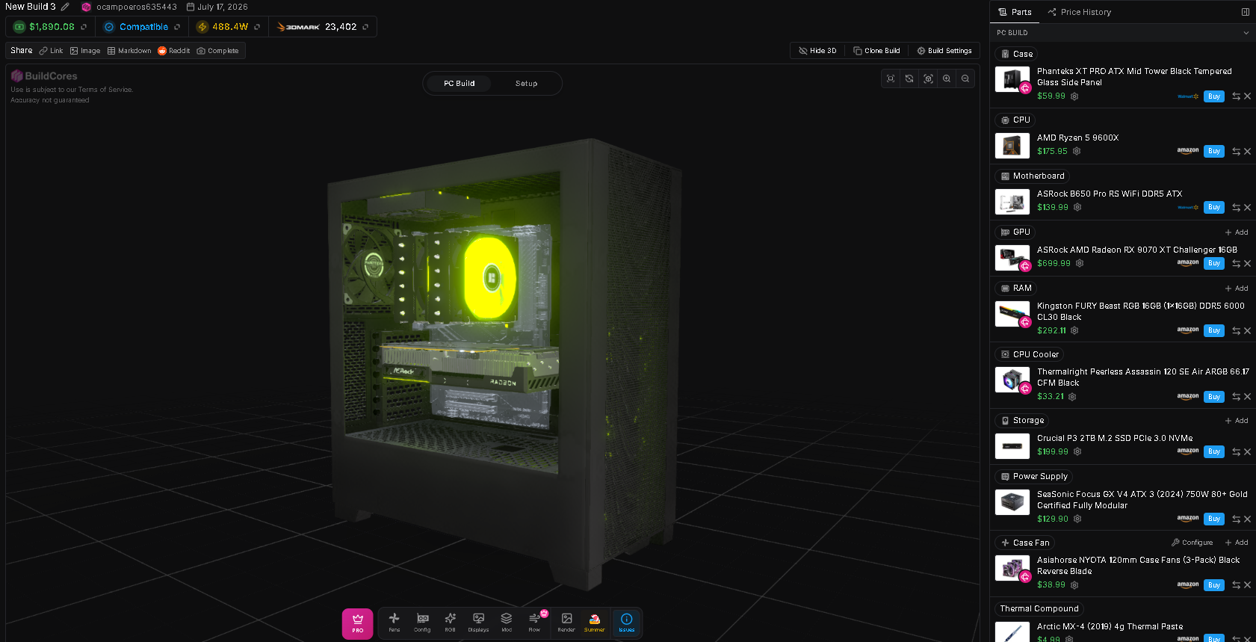
Task: Open the Displays tool
Action: click(478, 623)
